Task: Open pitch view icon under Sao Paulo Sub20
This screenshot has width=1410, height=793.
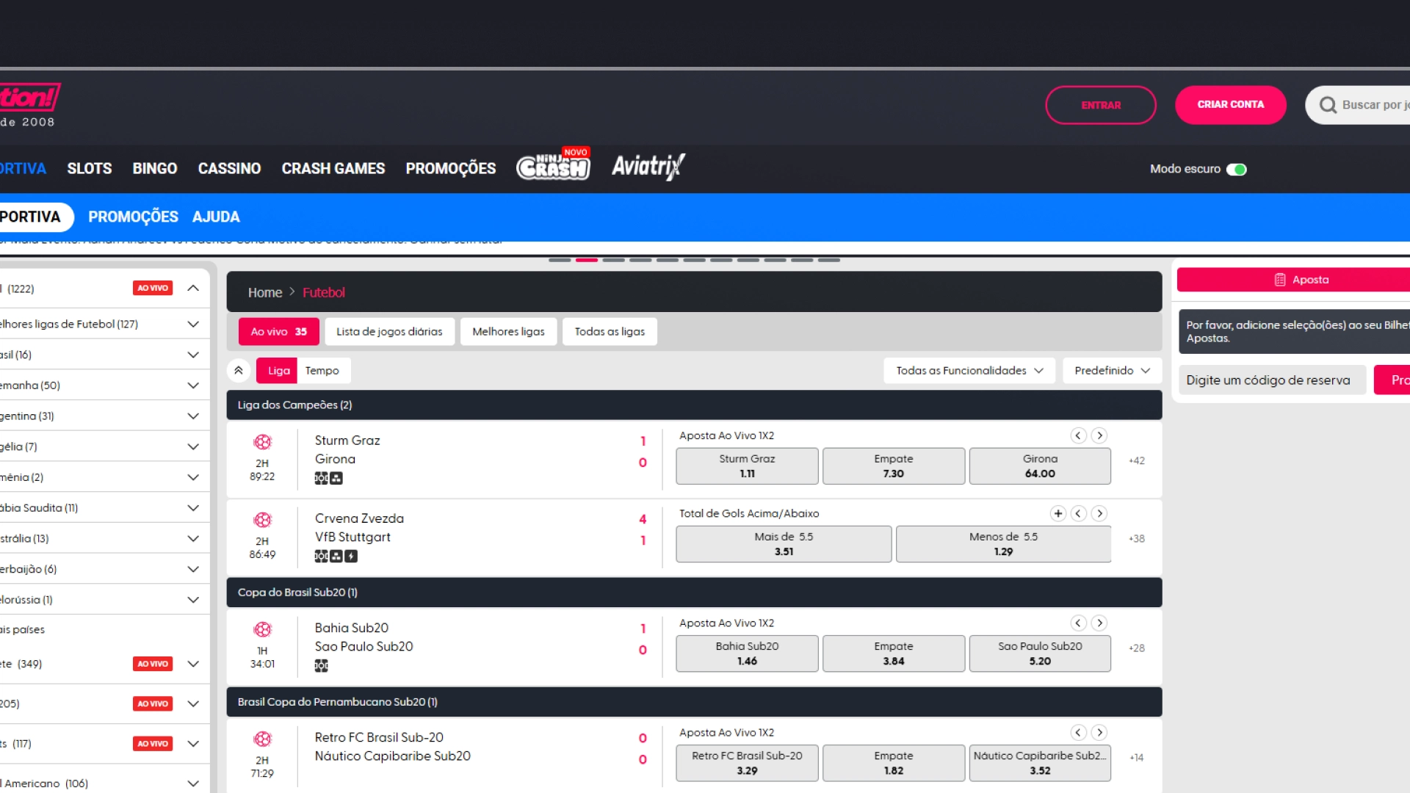Action: pos(321,666)
